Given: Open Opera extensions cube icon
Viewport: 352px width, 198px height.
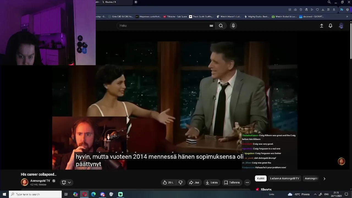Looking at the screenshot, I should click(x=348, y=10).
